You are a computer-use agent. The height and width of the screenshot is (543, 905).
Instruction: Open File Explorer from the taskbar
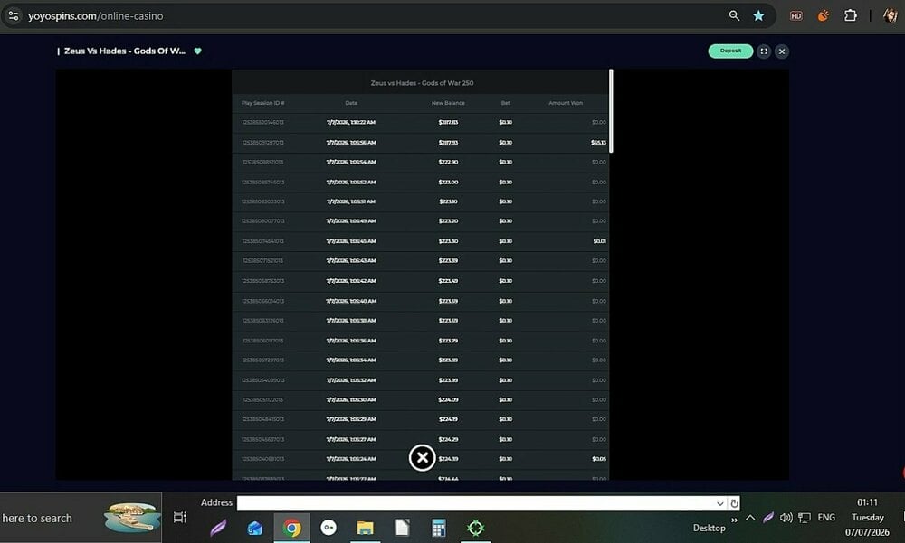pyautogui.click(x=365, y=528)
